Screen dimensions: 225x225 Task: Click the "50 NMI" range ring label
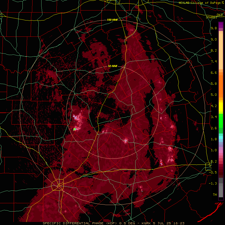[x=112, y=66]
